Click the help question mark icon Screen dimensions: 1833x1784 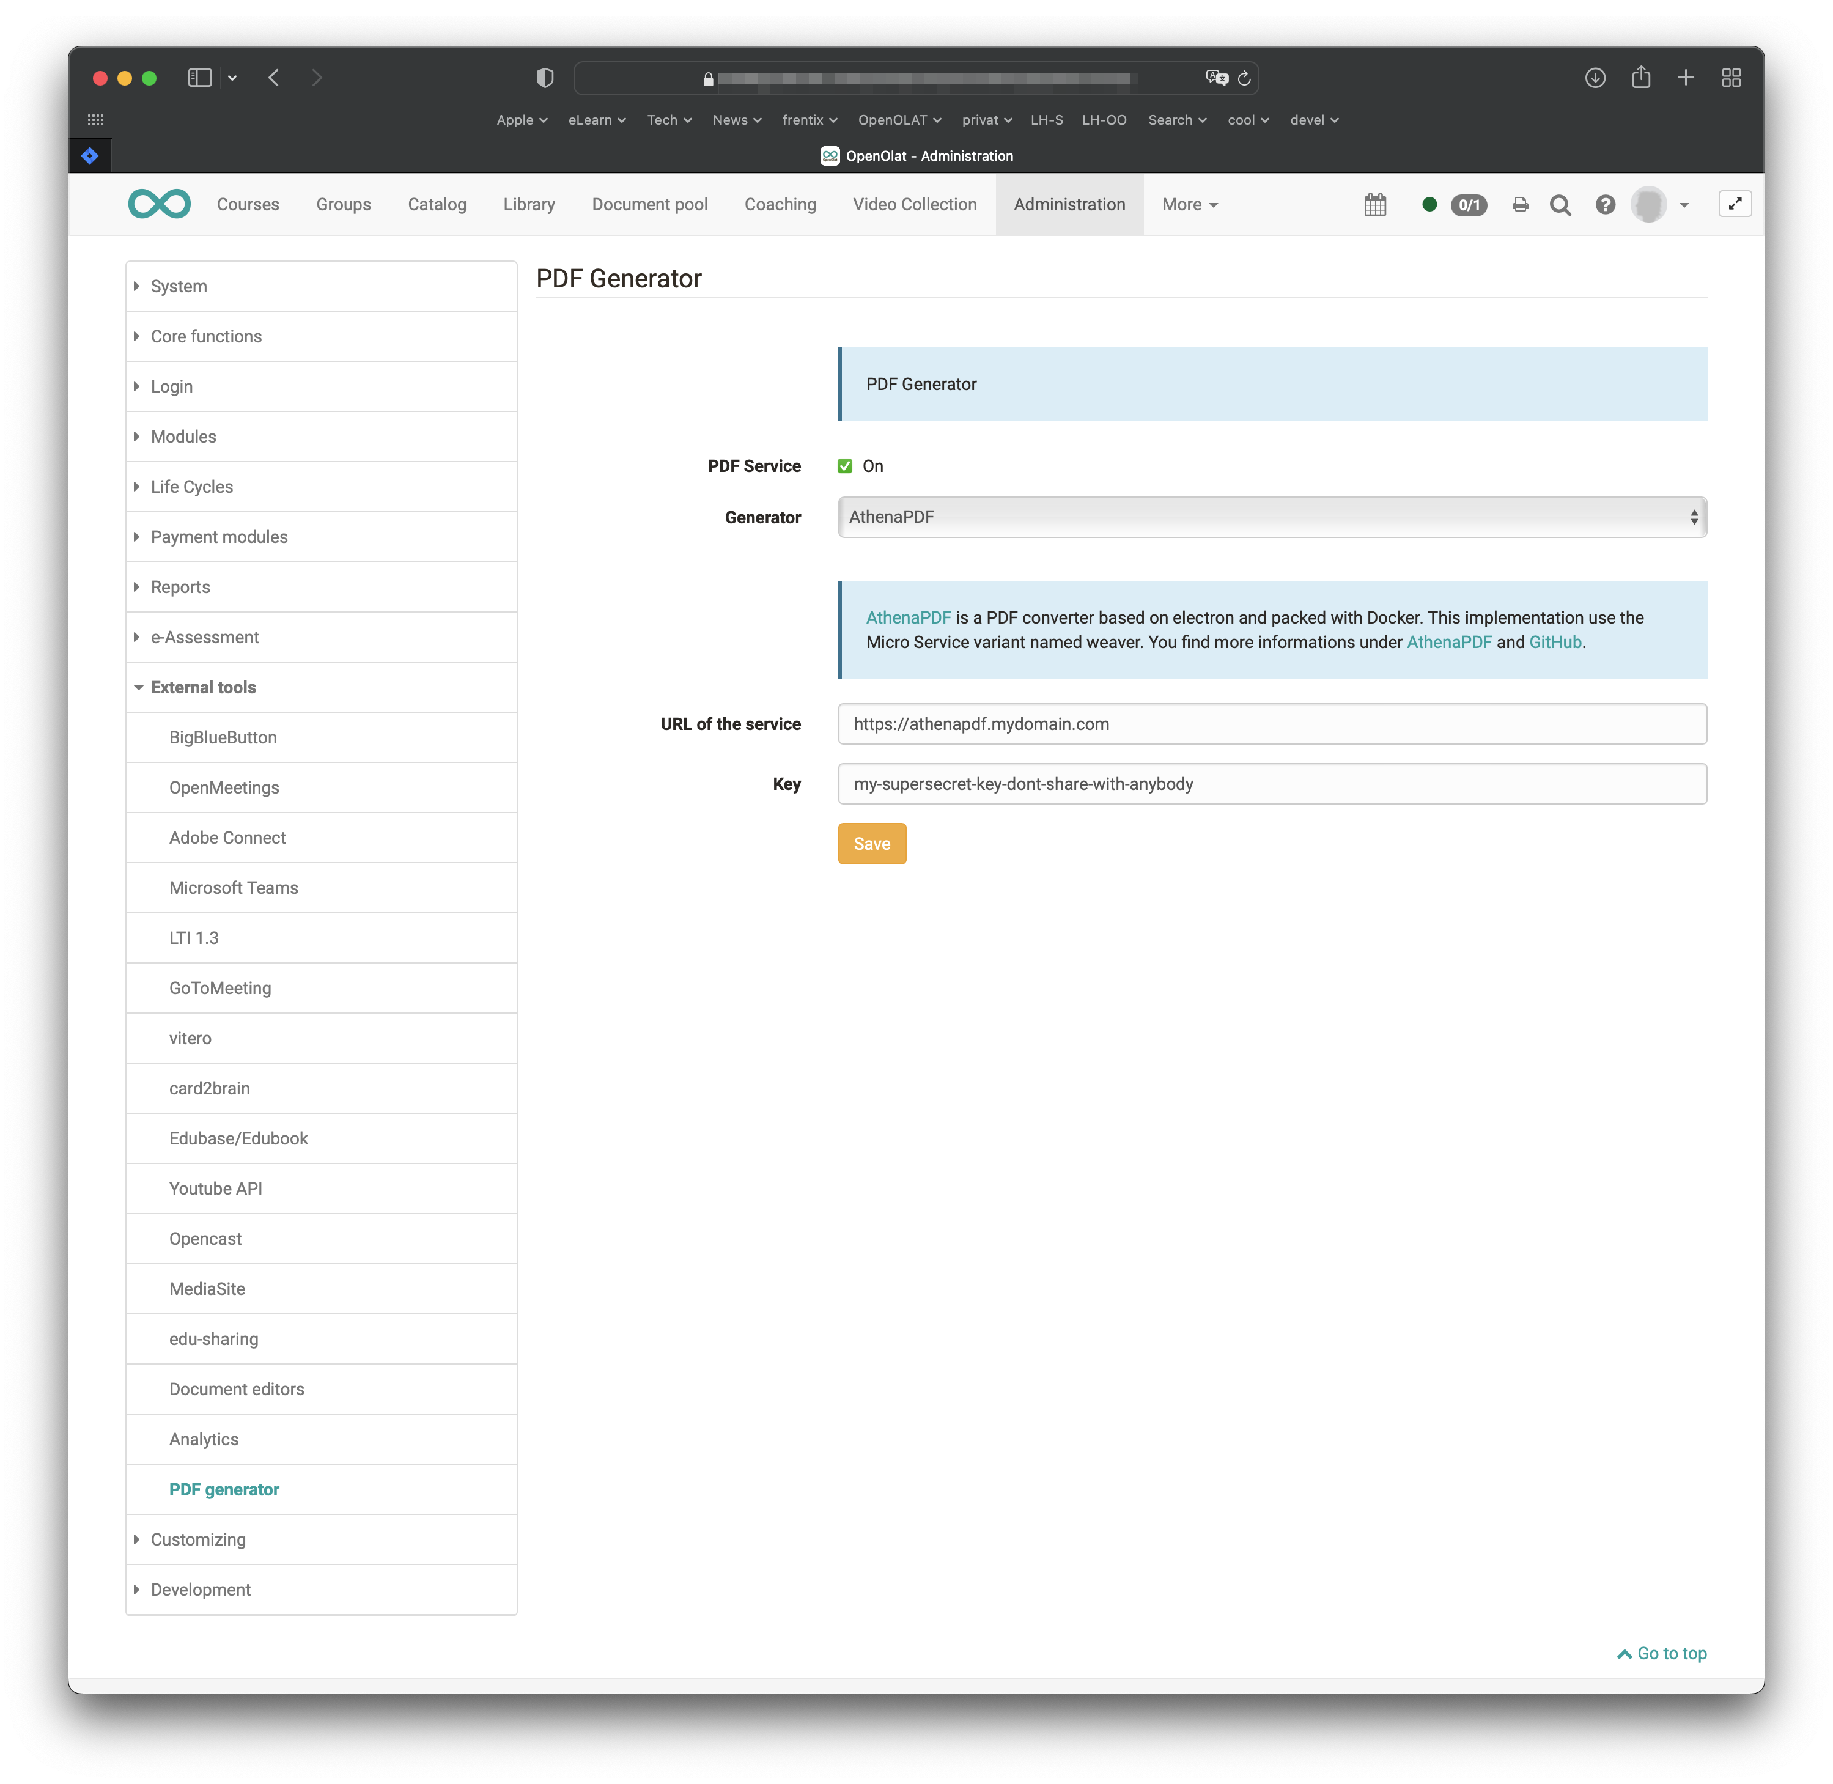click(1606, 204)
